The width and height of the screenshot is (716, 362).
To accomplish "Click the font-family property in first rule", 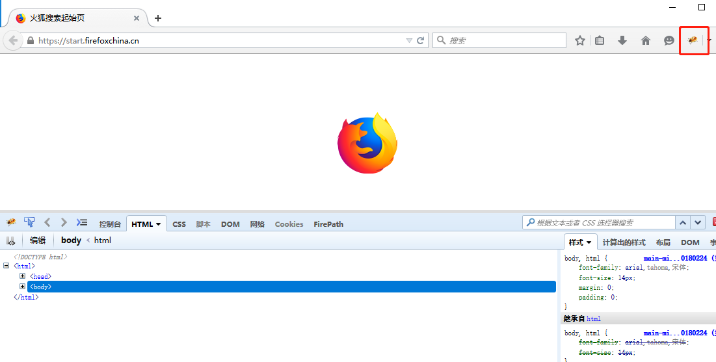I will click(x=599, y=268).
